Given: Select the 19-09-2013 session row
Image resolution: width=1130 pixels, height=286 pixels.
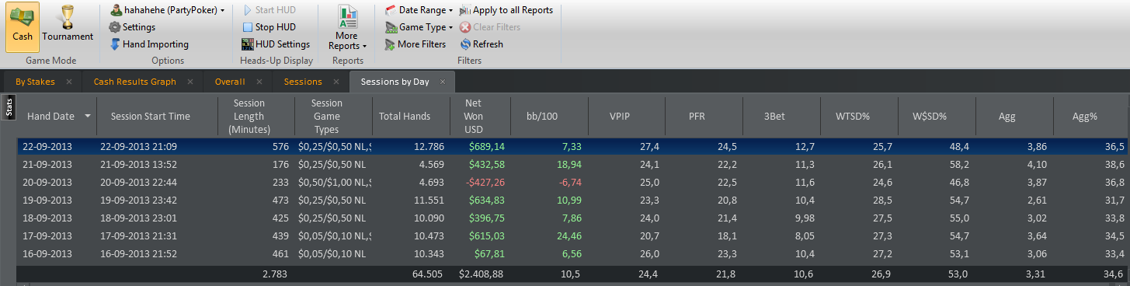Looking at the screenshot, I should coord(573,200).
